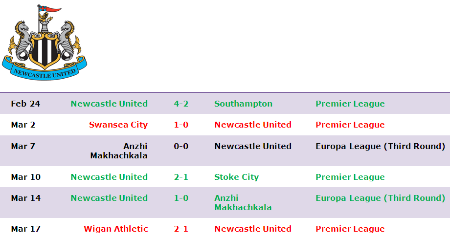Click the 2-1 score against Stoke City

[x=181, y=177]
